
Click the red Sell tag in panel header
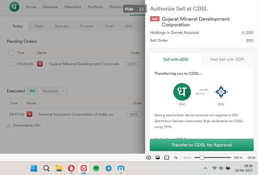click(x=155, y=19)
